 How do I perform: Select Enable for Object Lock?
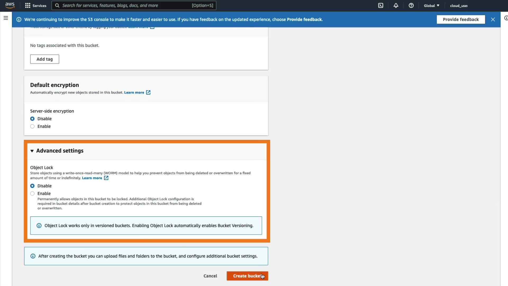pos(32,194)
